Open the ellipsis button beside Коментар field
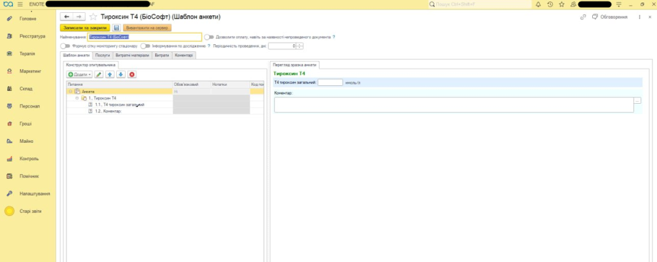The width and height of the screenshot is (657, 262). click(x=637, y=101)
